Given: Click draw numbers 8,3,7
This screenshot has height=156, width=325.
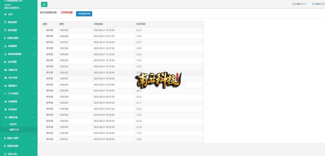Looking at the screenshot, I should [139, 91].
